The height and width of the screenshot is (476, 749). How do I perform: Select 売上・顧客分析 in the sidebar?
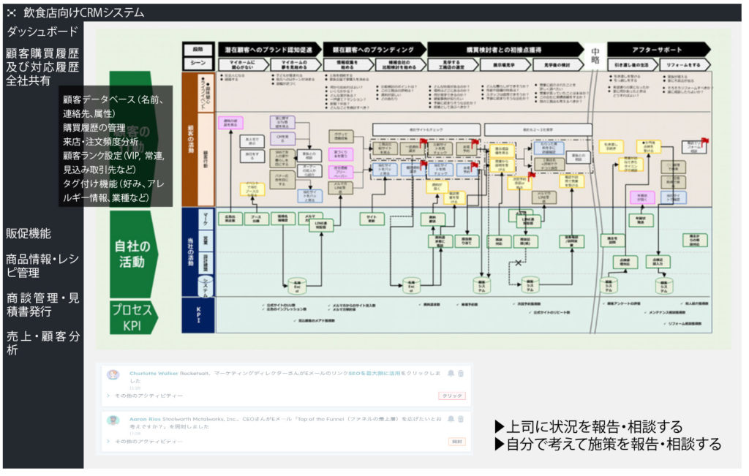tap(42, 343)
